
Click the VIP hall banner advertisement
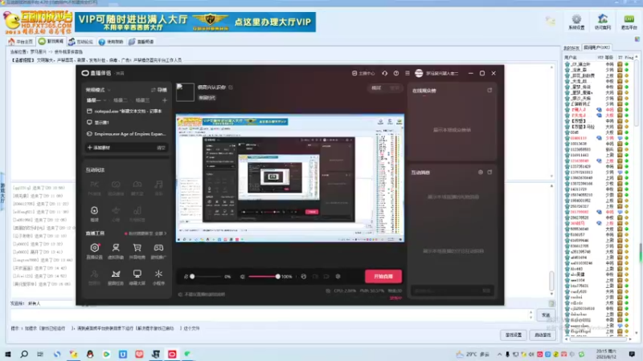coord(195,22)
